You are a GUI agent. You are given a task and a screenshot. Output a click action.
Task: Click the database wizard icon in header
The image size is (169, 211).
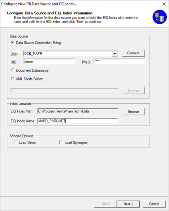point(160,17)
